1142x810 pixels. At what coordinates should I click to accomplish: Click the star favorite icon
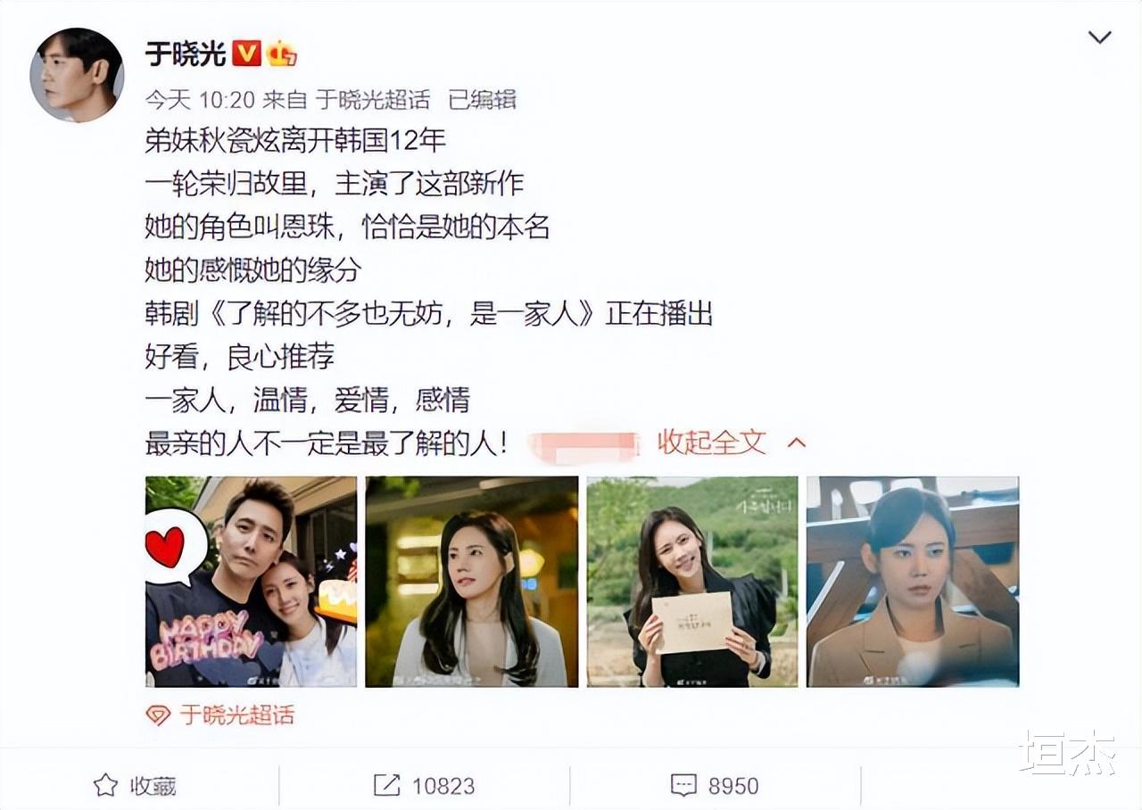pyautogui.click(x=105, y=785)
